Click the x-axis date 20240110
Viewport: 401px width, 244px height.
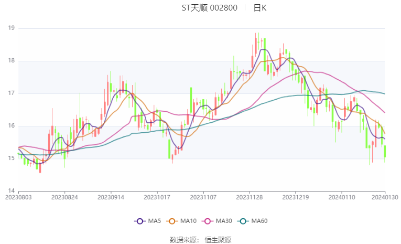pyautogui.click(x=342, y=197)
